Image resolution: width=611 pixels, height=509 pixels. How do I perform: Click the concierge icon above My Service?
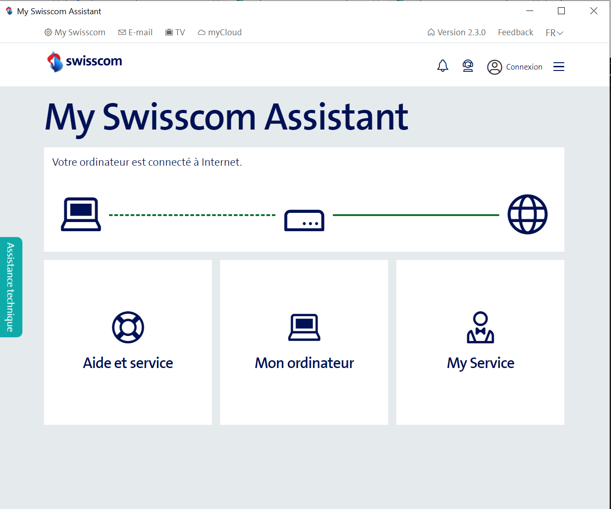pos(480,327)
